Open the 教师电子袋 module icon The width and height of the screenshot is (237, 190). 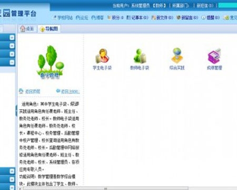(x=140, y=56)
